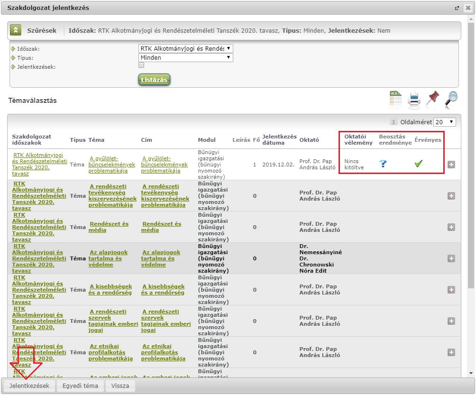Sort by Jelentkezés dátuma column header

pyautogui.click(x=279, y=140)
